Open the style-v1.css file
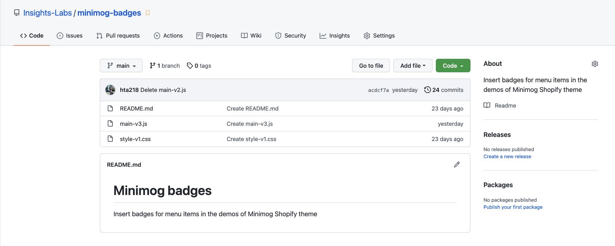The height and width of the screenshot is (246, 615). coord(135,139)
